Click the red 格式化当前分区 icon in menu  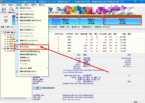point(17,14)
